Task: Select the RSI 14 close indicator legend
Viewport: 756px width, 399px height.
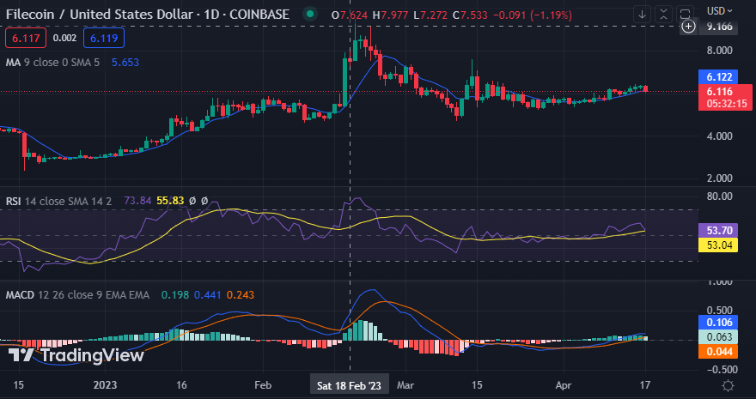Action: coord(58,201)
